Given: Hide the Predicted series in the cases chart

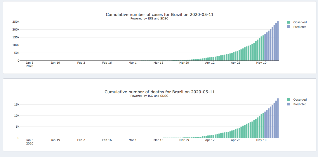Looking at the screenshot, I should pos(300,27).
